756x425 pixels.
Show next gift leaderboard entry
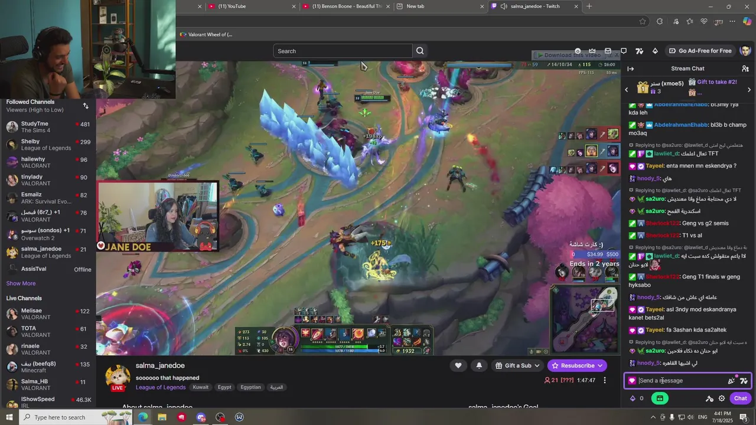point(749,90)
